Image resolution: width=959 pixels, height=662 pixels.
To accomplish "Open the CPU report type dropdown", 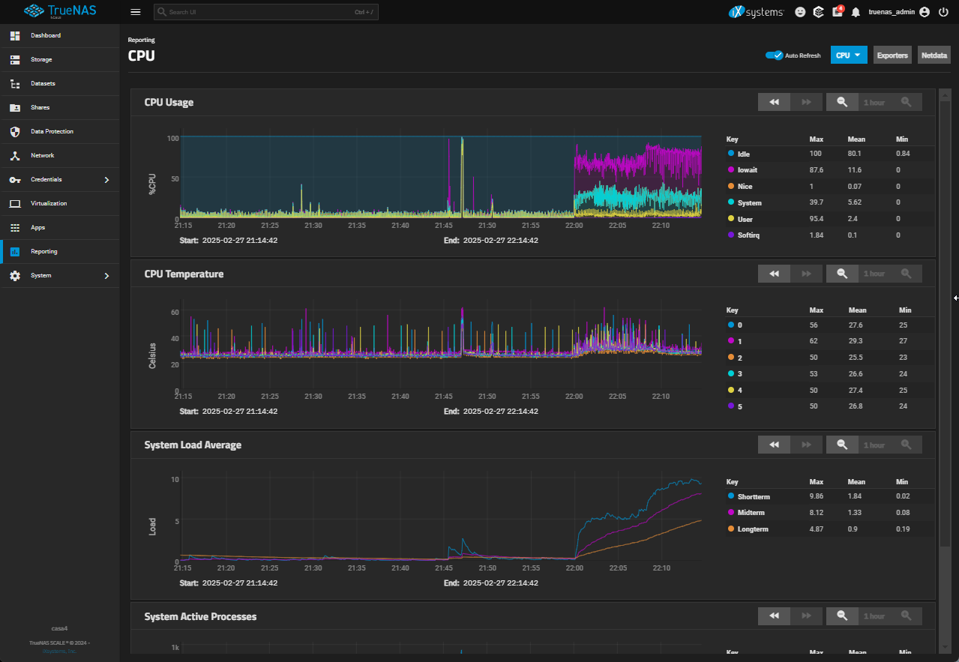I will [x=849, y=55].
